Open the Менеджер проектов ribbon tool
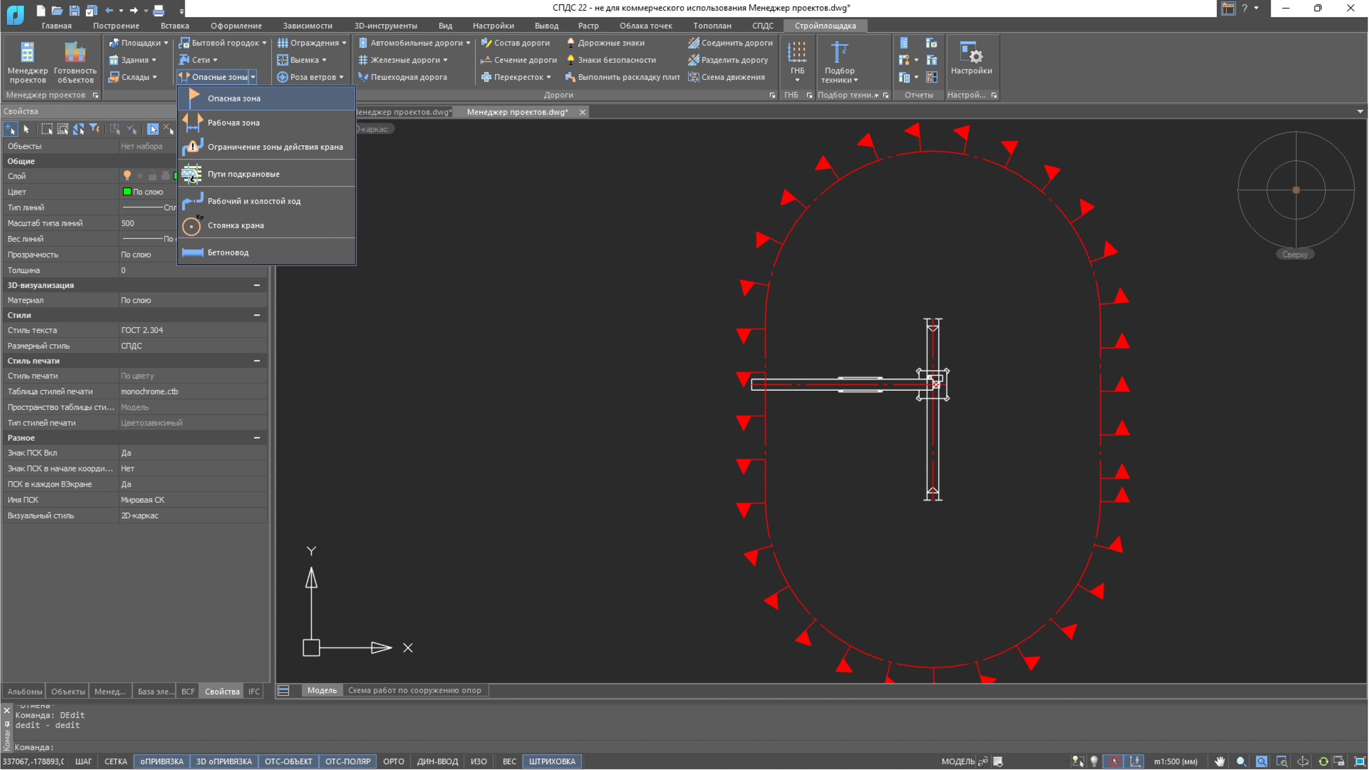This screenshot has height=770, width=1369. (27, 62)
